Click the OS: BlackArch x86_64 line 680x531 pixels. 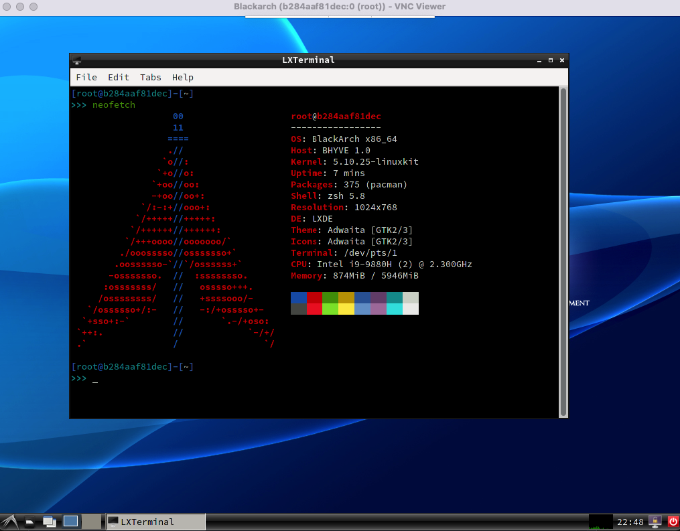tap(344, 139)
